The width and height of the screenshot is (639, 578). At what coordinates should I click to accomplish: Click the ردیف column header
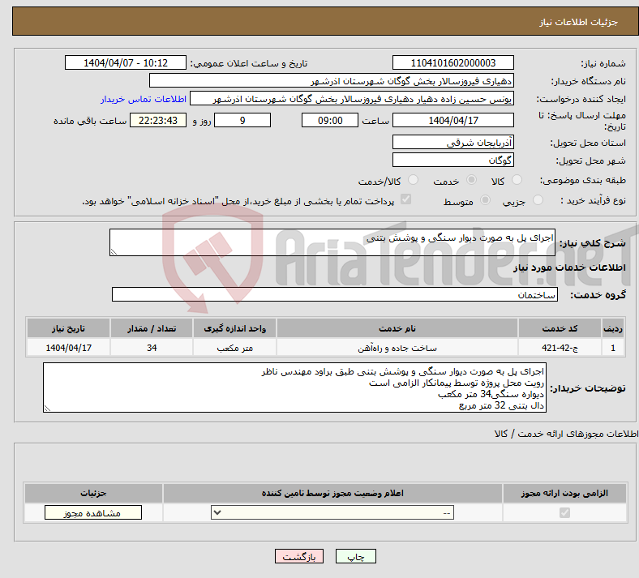click(x=613, y=328)
